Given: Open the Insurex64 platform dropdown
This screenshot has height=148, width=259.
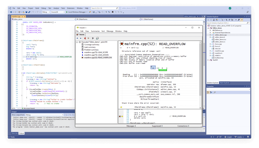Looking at the screenshot, I should pos(58,12).
